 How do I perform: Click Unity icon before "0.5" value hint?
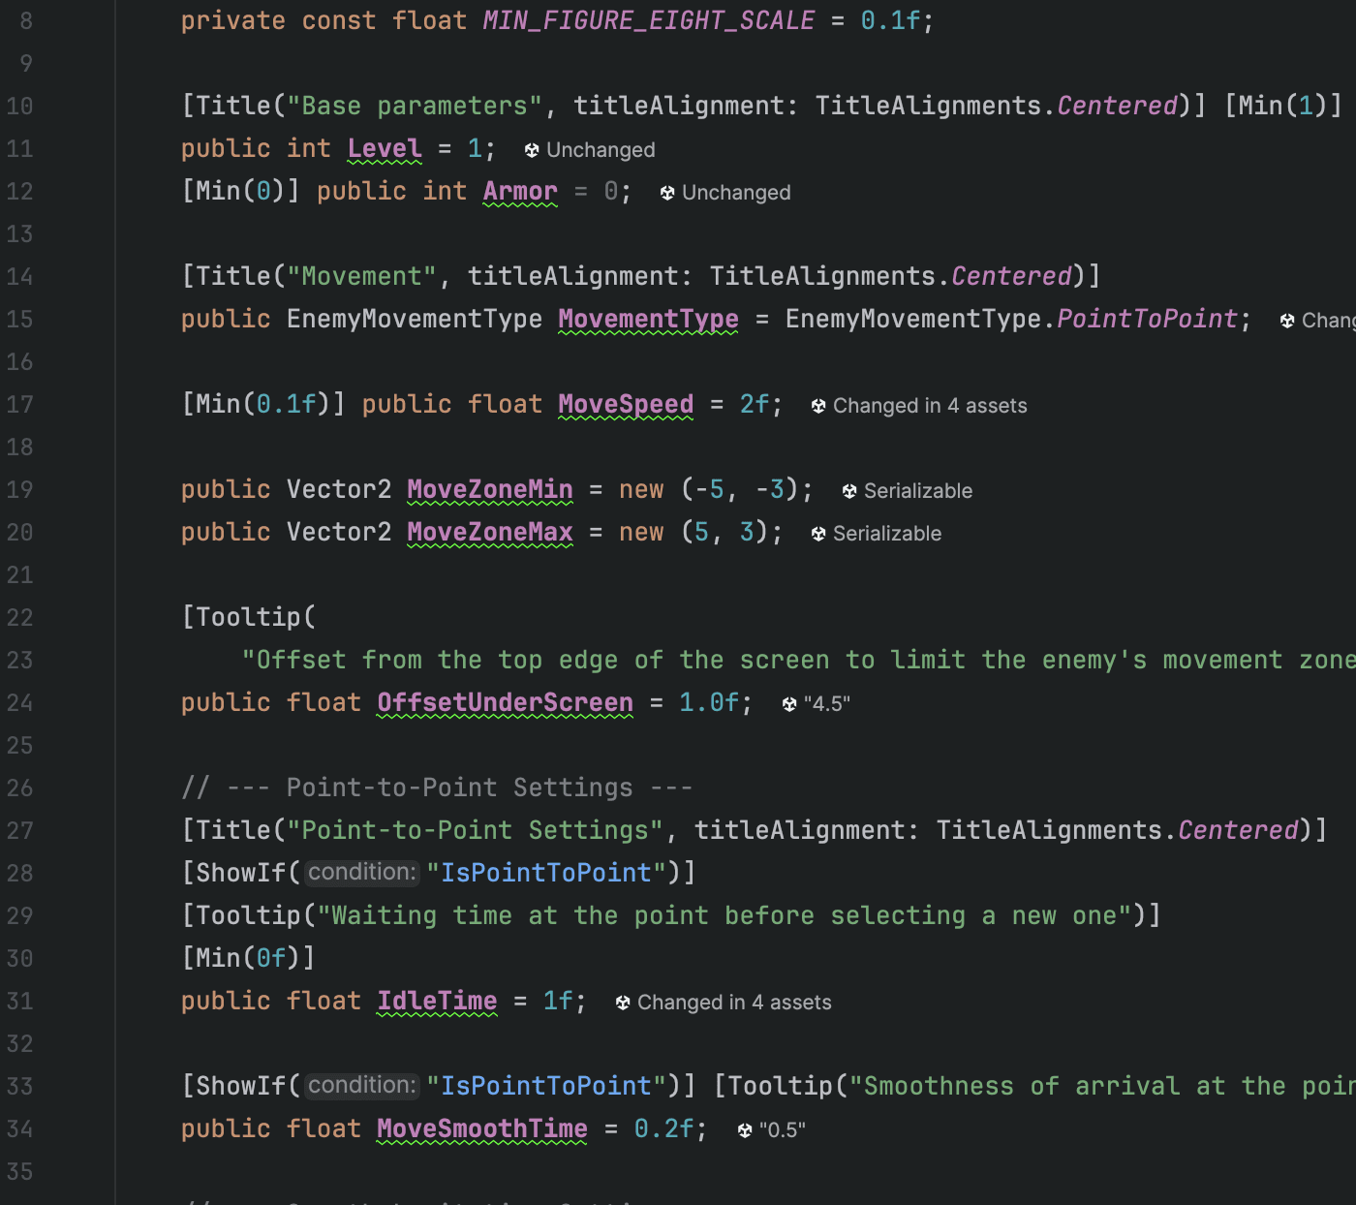(x=745, y=1130)
